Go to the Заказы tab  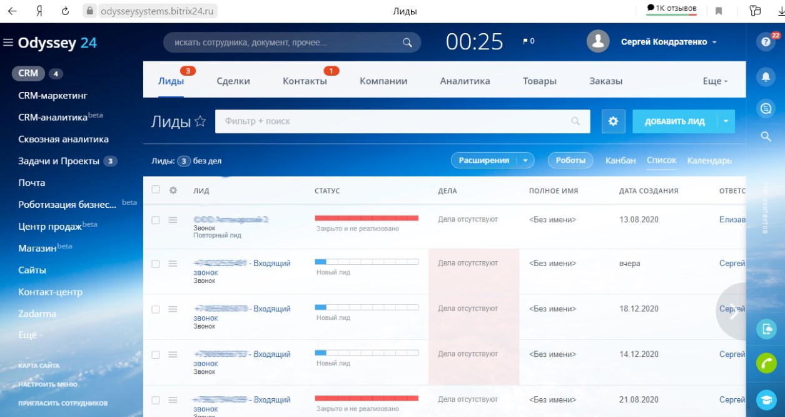point(606,81)
